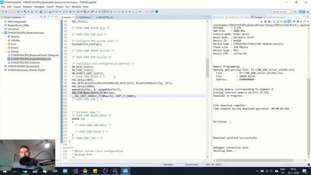Click the Clear Console icon
Viewport: 311px width, 175px height.
pos(274,21)
